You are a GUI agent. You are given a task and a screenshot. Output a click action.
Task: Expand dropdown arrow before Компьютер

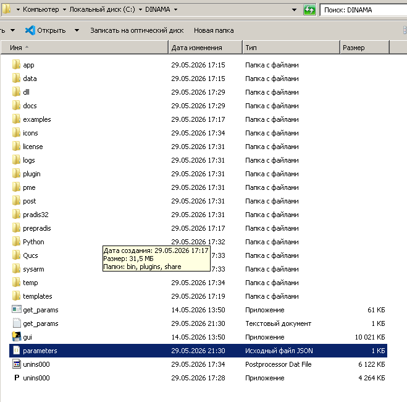click(18, 10)
